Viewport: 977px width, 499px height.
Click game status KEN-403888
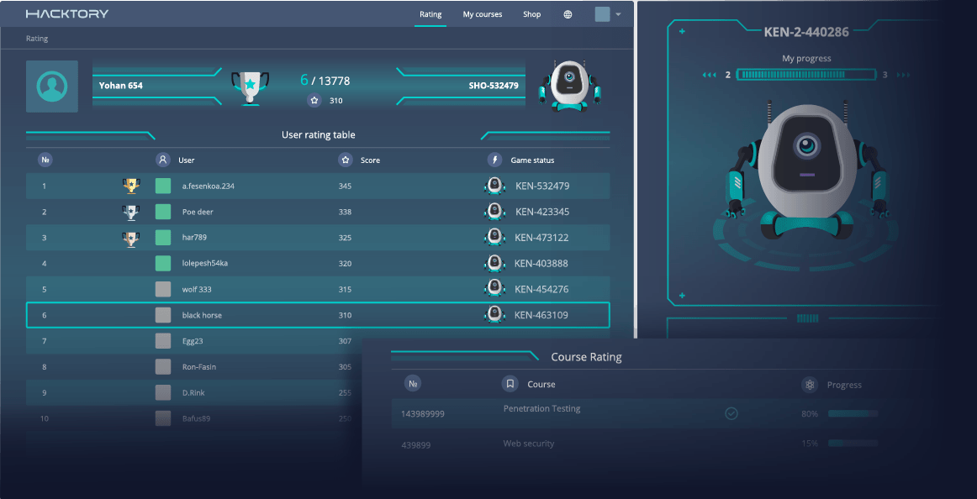541,263
